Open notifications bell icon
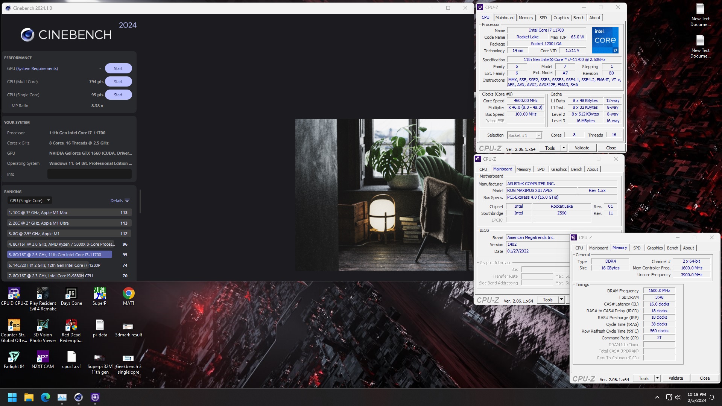 712,397
